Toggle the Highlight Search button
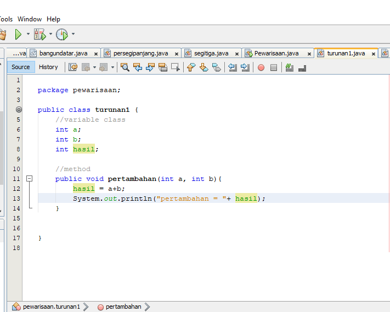 [x=163, y=67]
